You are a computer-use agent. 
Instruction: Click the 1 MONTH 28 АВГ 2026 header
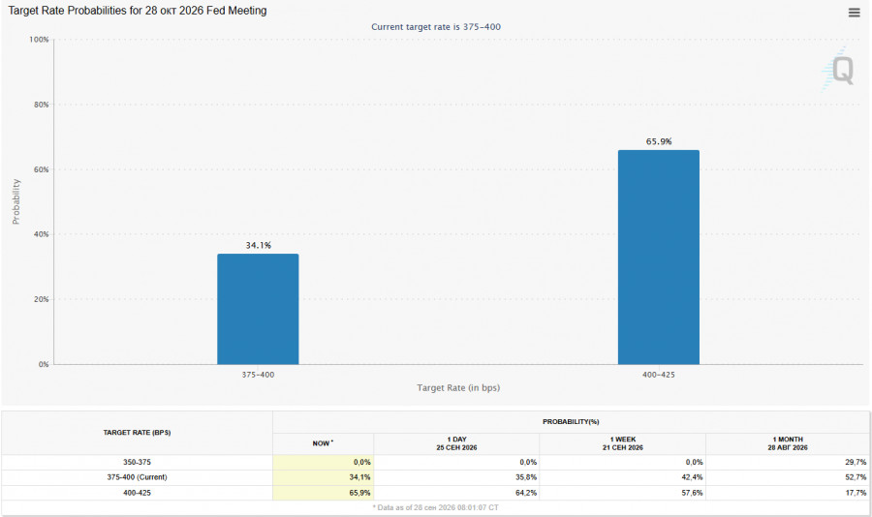[788, 443]
